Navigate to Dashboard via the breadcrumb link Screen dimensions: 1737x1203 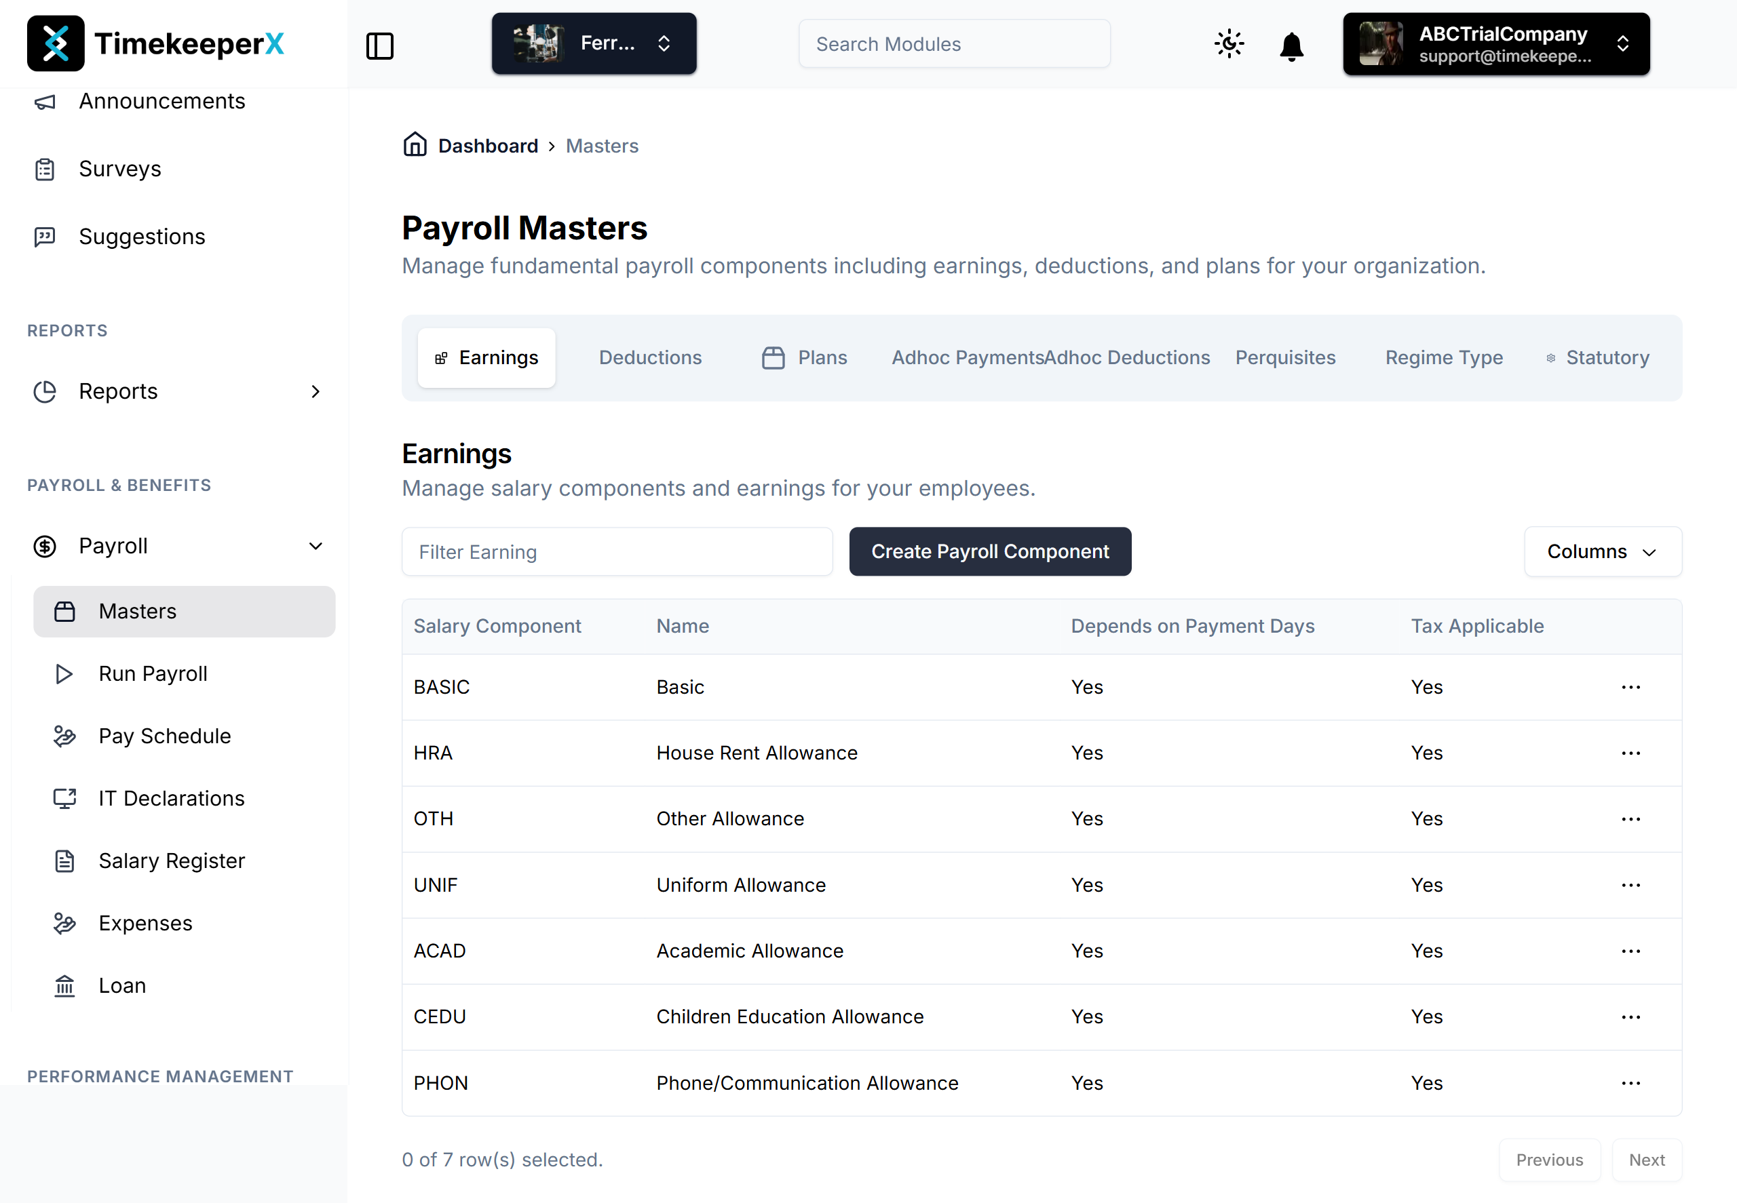[487, 146]
